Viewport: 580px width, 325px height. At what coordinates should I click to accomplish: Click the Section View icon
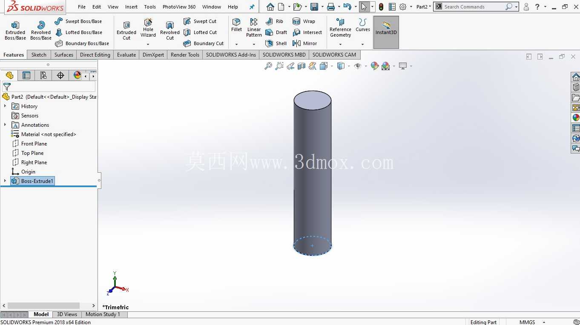tap(301, 66)
